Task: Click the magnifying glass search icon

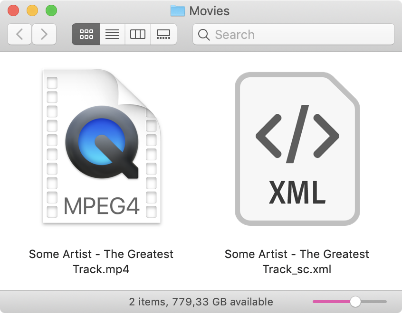Action: coord(204,35)
